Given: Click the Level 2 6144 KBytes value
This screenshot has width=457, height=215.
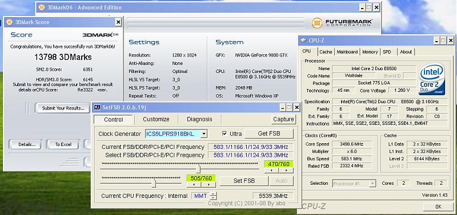Looking at the screenshot, I should (427, 159).
